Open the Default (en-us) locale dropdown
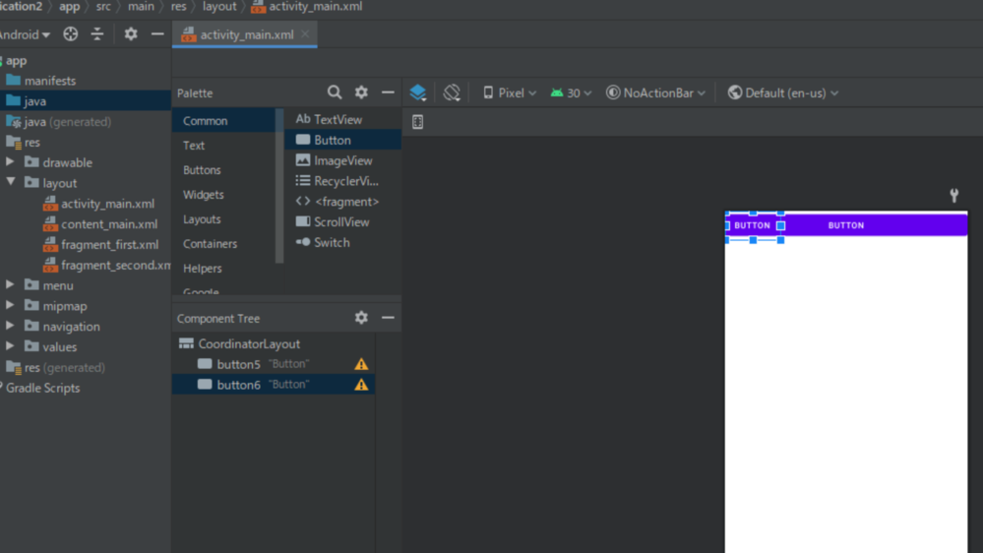The image size is (983, 553). [x=783, y=92]
